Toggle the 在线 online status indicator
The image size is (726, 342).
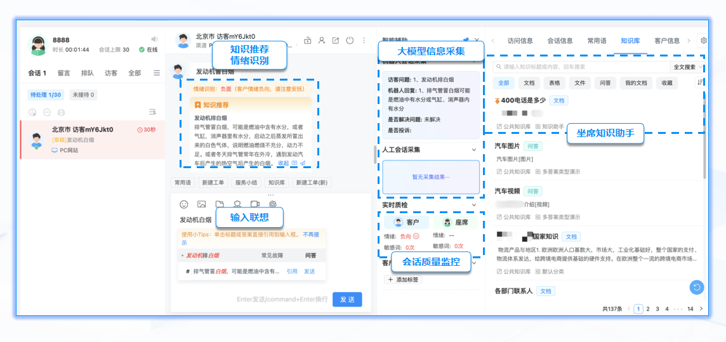coord(148,49)
